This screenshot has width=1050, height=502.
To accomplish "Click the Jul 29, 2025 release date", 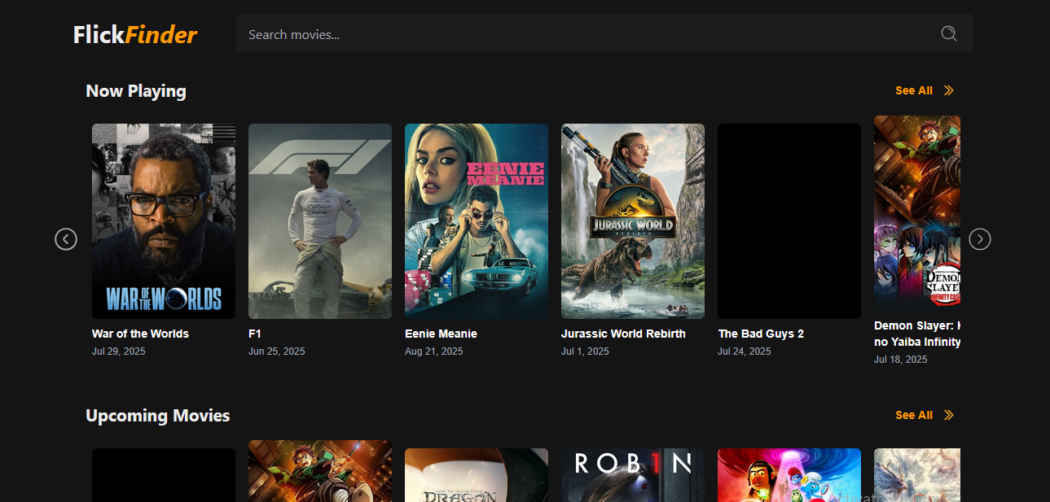I will (x=119, y=351).
